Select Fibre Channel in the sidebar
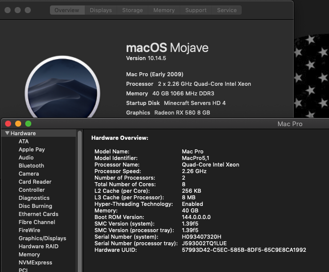 click(x=37, y=222)
